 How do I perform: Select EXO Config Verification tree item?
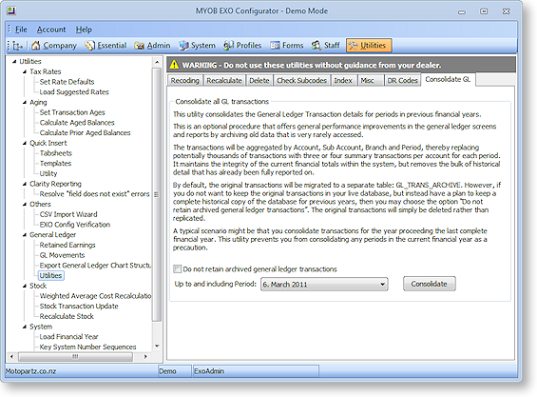pyautogui.click(x=75, y=225)
